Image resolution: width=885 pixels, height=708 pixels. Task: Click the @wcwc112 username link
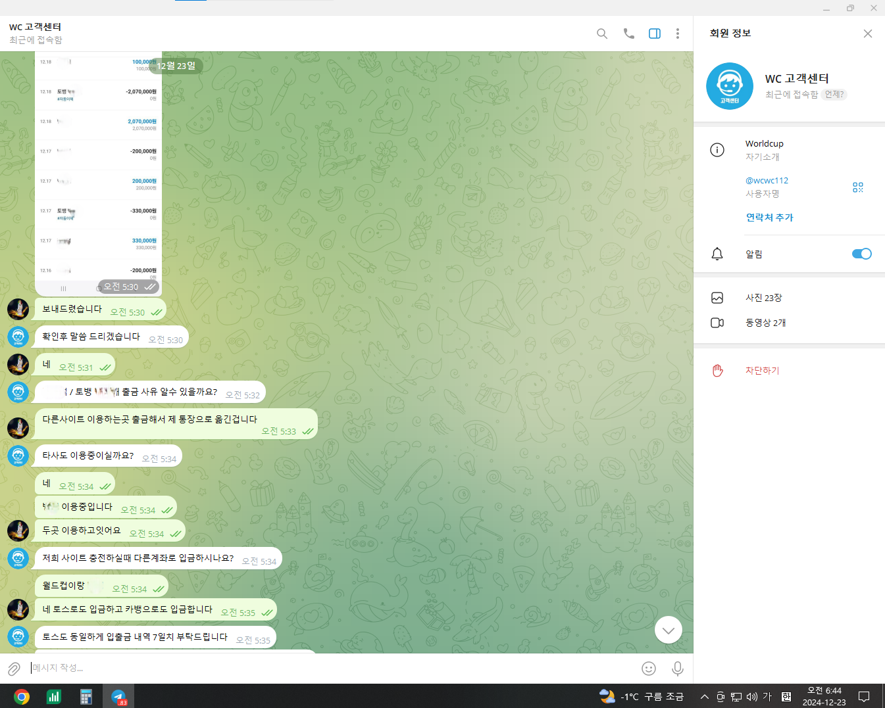[x=766, y=180]
